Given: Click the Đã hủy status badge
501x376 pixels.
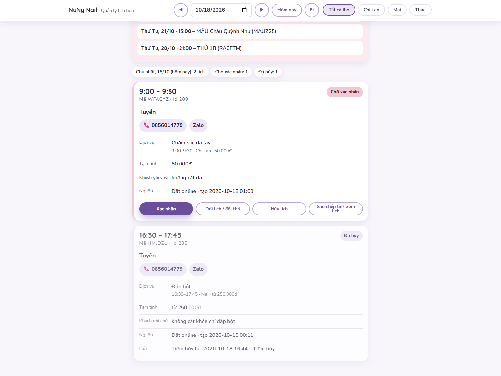Looking at the screenshot, I should tap(352, 236).
